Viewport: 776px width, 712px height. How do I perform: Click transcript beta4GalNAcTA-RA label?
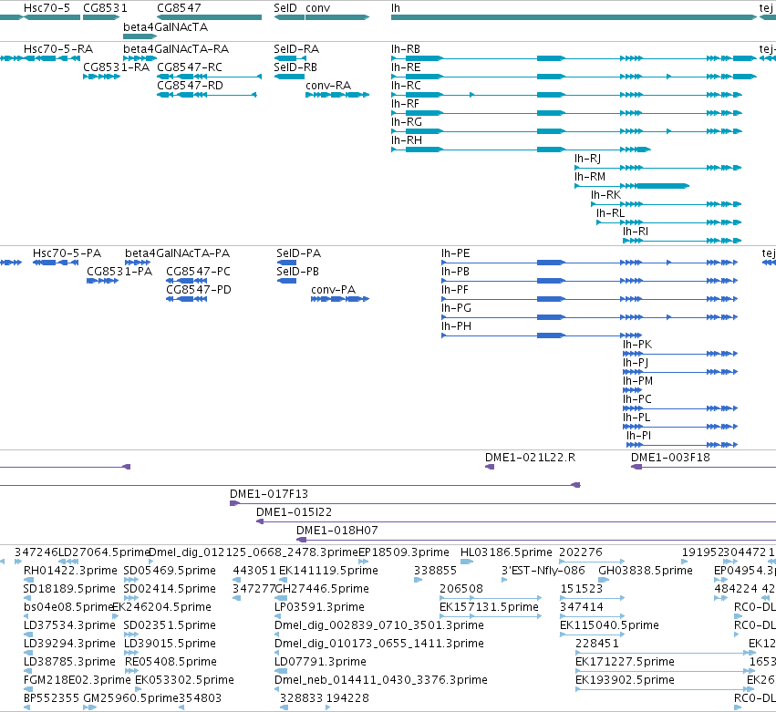(176, 49)
